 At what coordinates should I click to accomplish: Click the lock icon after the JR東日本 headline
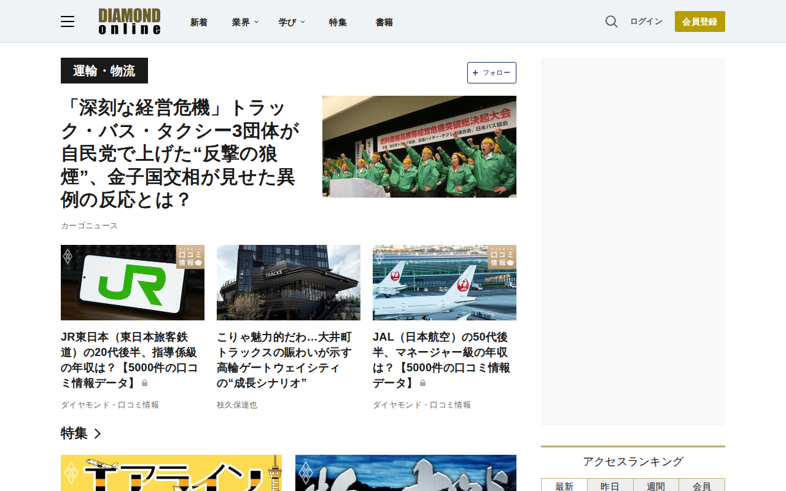tap(145, 383)
